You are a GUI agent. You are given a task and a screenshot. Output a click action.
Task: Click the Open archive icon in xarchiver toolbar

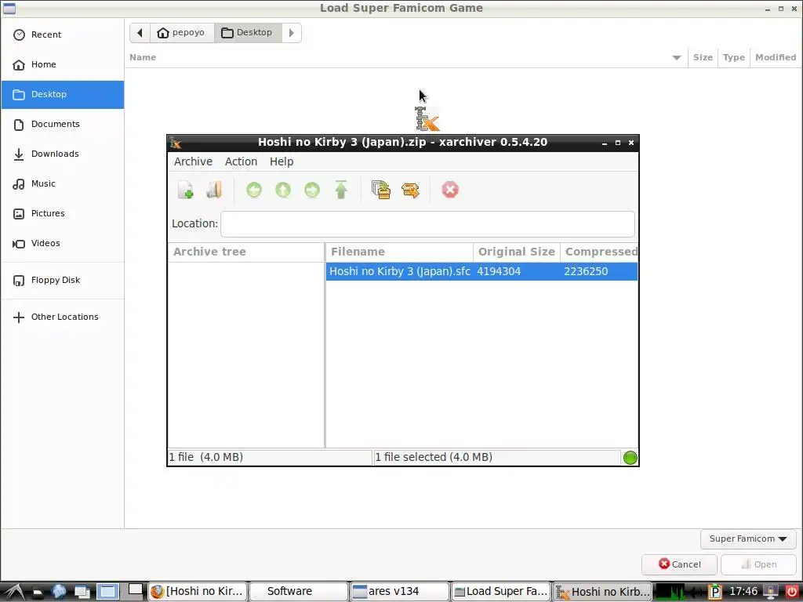(x=215, y=190)
